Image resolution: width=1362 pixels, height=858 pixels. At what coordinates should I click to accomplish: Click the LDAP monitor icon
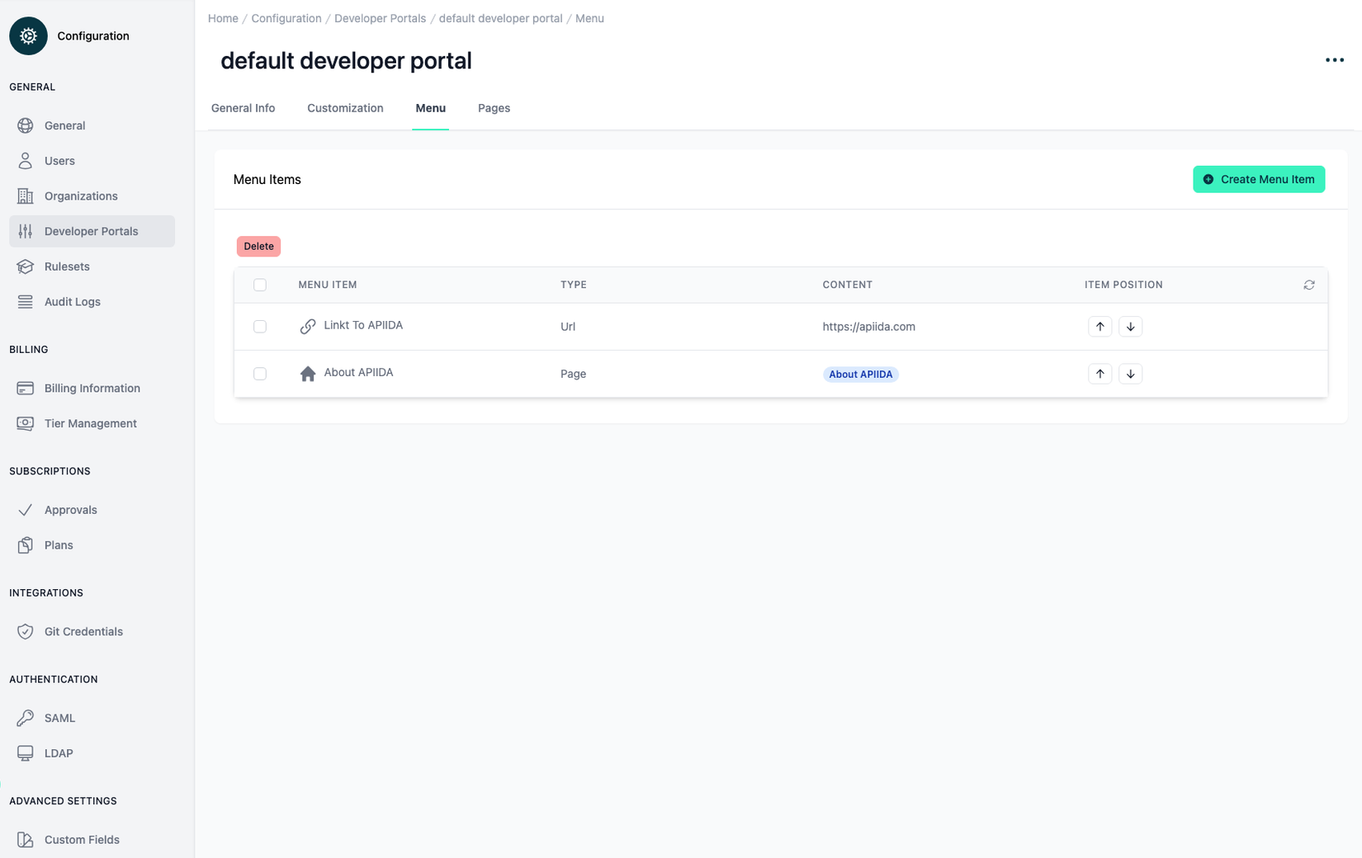click(x=26, y=752)
